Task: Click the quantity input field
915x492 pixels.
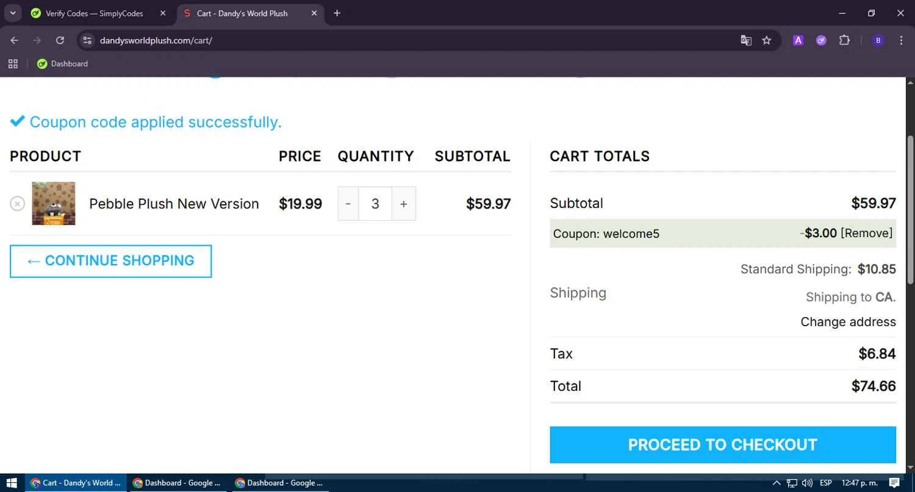Action: coord(375,204)
